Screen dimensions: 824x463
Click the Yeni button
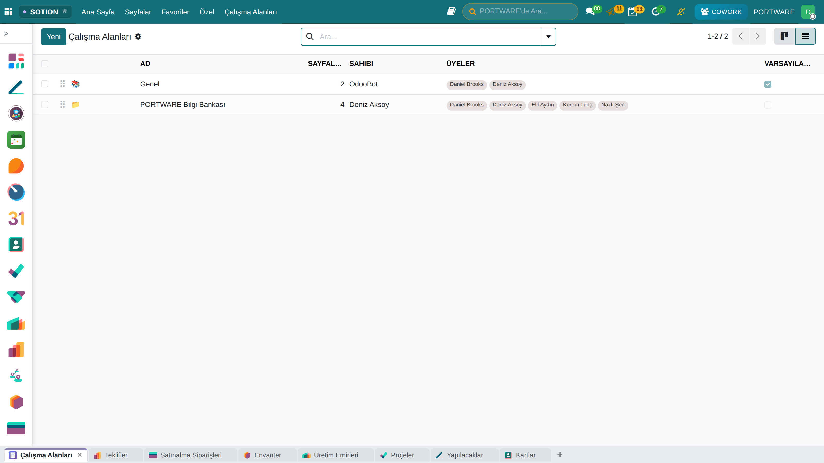54,37
